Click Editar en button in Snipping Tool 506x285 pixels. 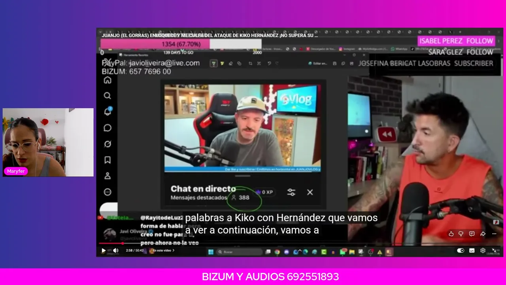318,63
